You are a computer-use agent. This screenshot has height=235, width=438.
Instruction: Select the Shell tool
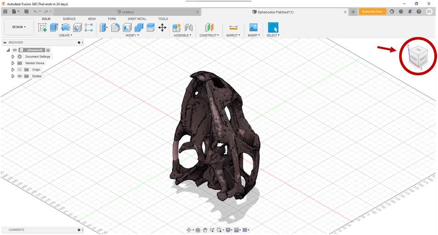(x=127, y=27)
